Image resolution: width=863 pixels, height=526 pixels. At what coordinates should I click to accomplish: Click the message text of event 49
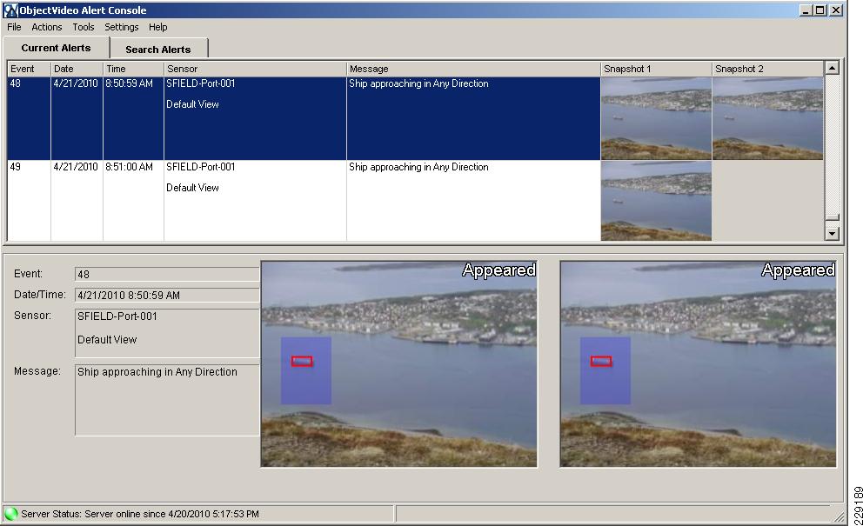click(x=418, y=167)
